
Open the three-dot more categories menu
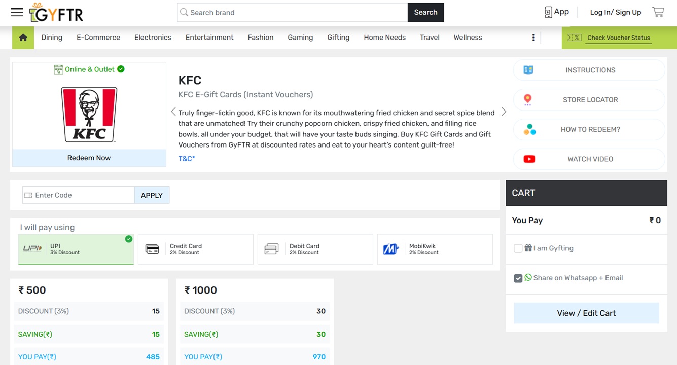point(533,38)
